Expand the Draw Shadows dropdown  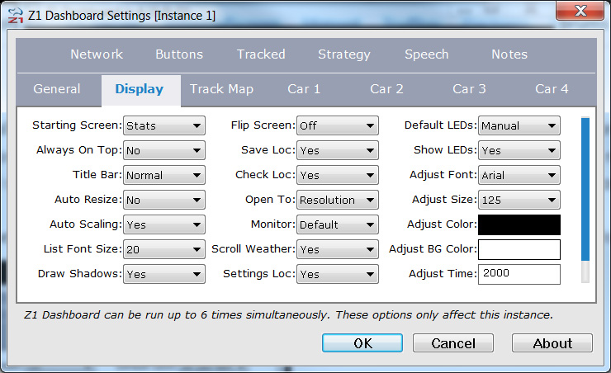coord(164,274)
